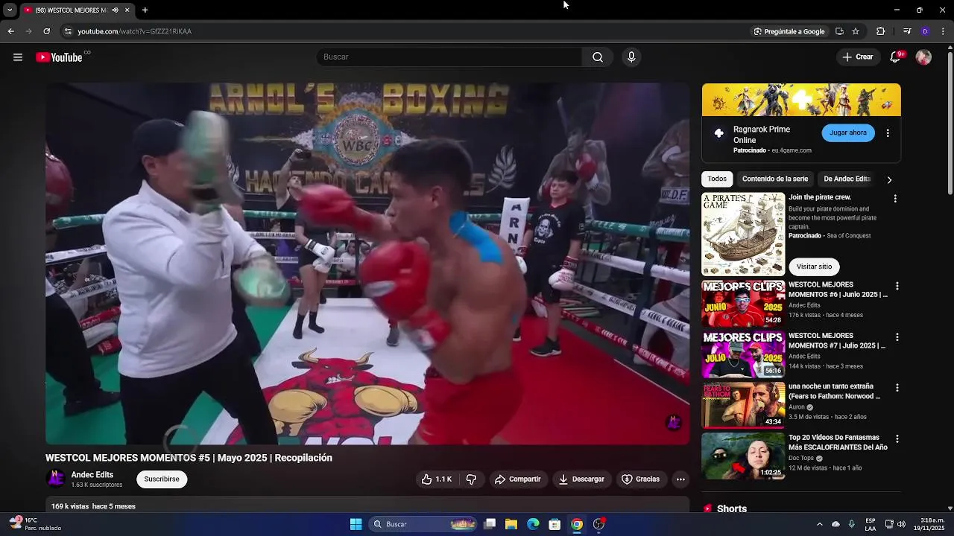Open a new browser tab

145,10
